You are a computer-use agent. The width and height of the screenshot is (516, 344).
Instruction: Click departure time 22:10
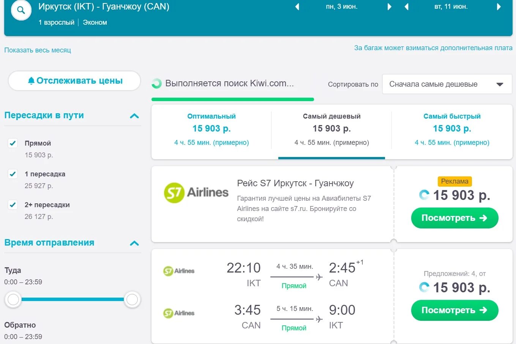(x=244, y=268)
